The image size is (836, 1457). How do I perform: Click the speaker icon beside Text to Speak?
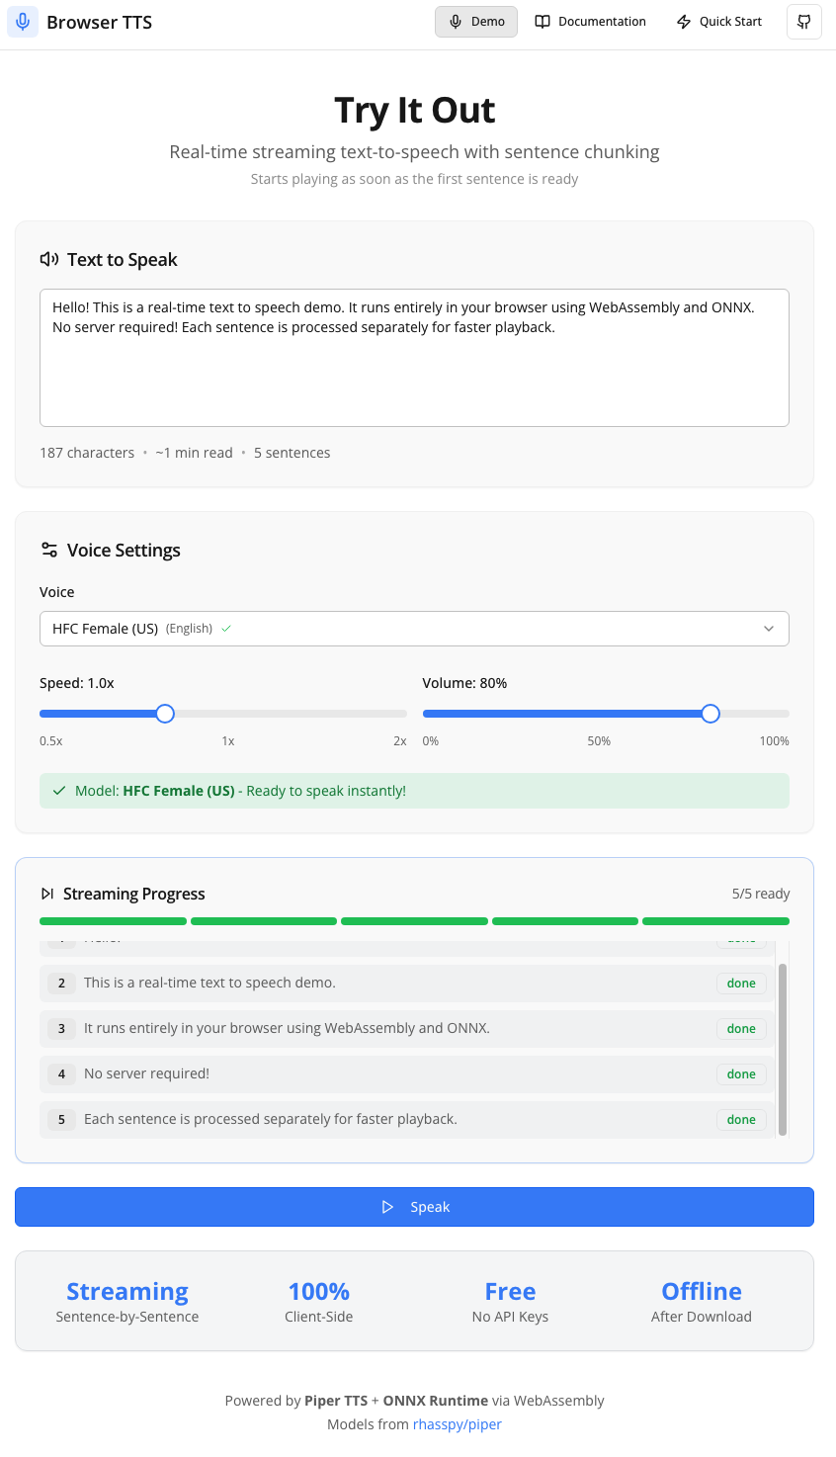point(49,259)
